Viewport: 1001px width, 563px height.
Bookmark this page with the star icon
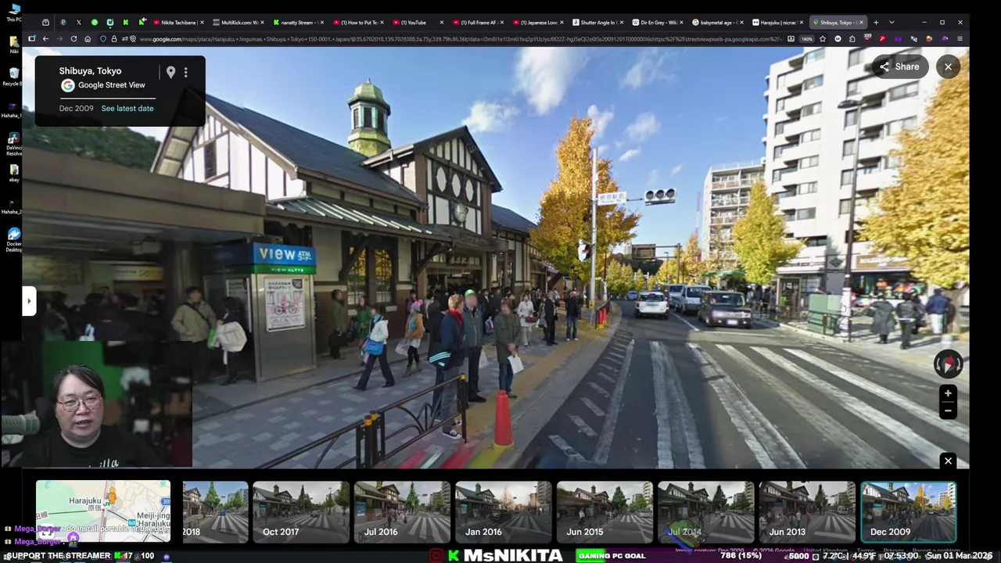[x=822, y=38]
